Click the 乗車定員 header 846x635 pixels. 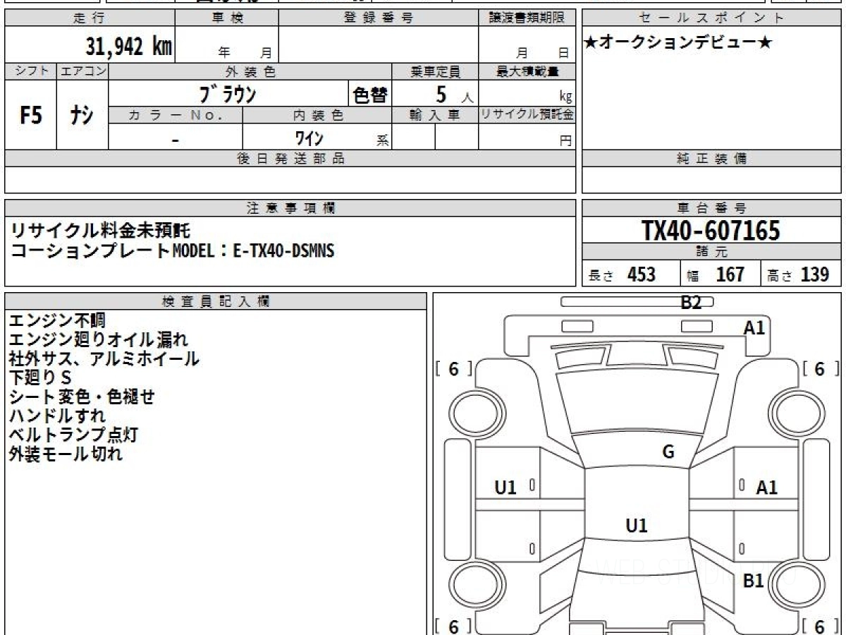point(435,71)
